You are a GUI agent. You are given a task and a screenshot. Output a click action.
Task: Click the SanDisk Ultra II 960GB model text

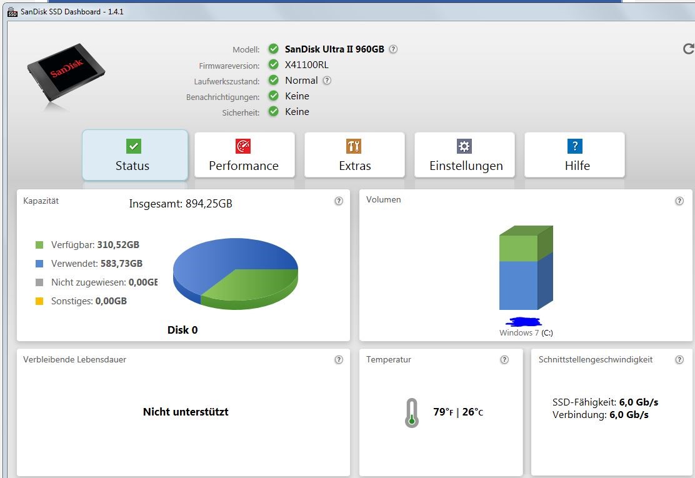pyautogui.click(x=334, y=49)
